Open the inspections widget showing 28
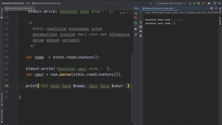222x125 pixels. click(x=122, y=13)
